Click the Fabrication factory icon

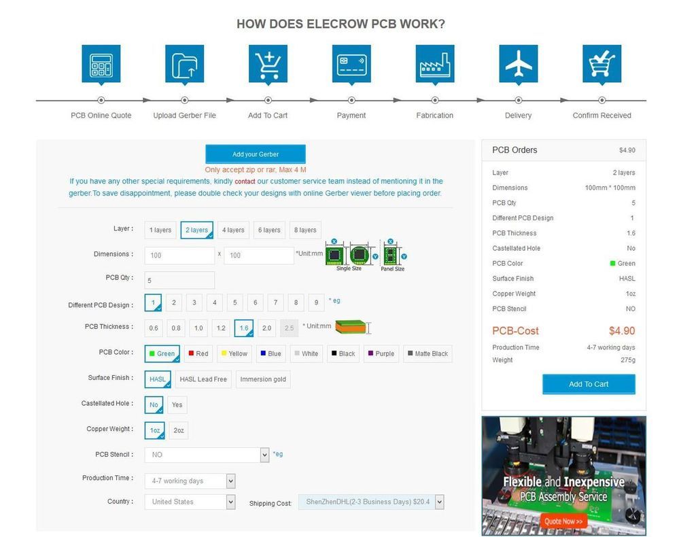435,64
